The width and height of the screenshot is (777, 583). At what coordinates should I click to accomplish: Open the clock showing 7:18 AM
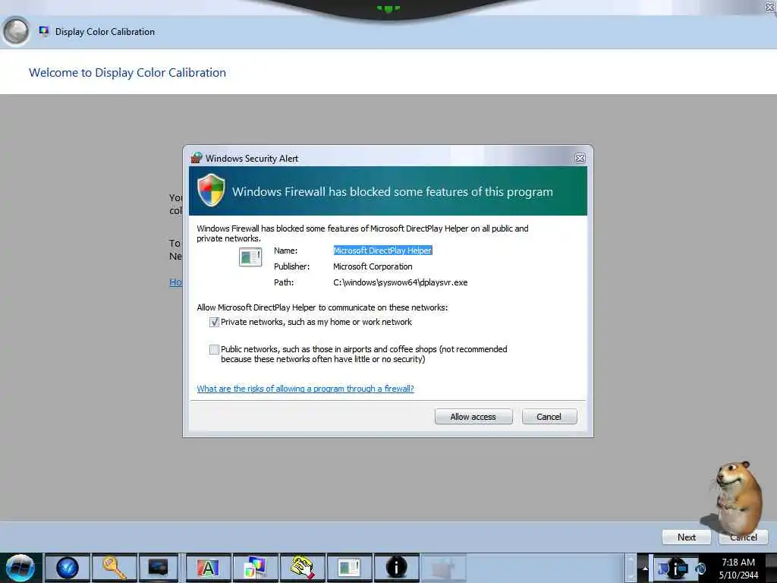[738, 569]
